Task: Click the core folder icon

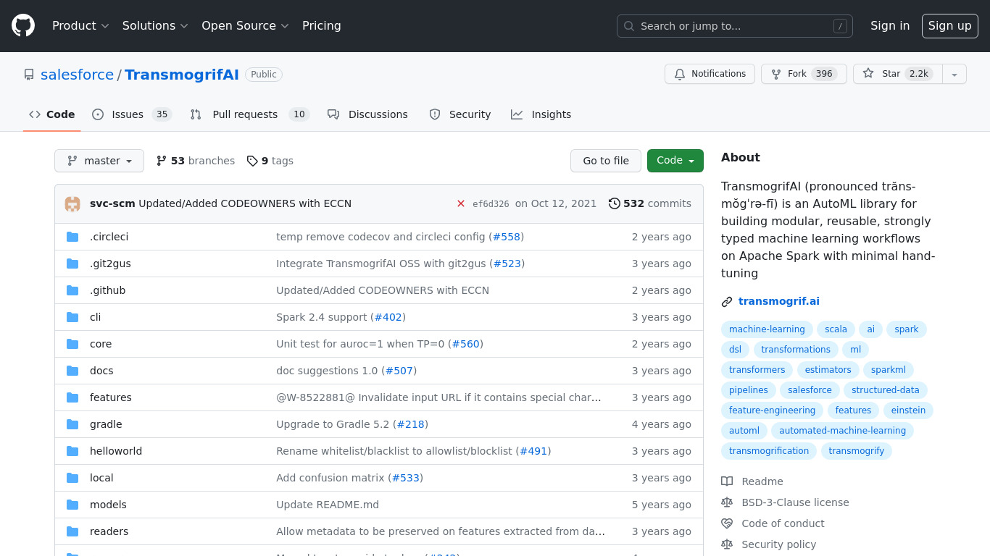Action: tap(72, 344)
